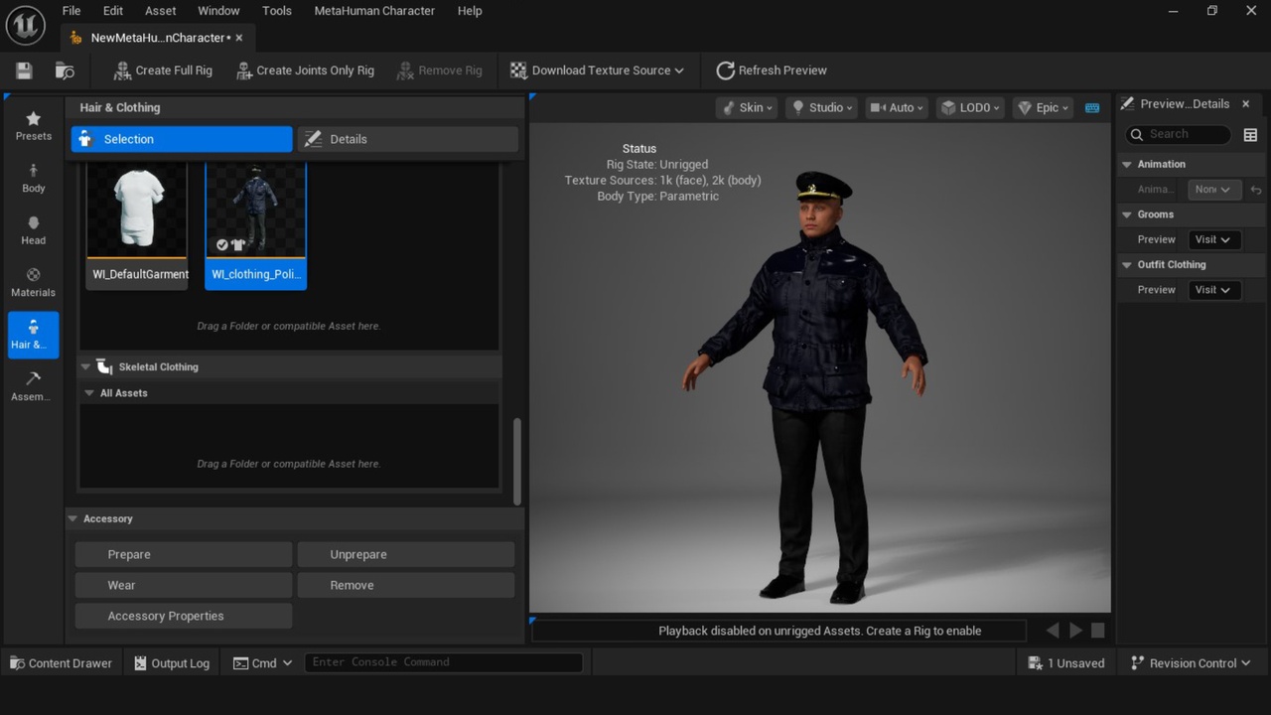Screen dimensions: 1271x715
Task: Click the play forward control
Action: point(1075,631)
